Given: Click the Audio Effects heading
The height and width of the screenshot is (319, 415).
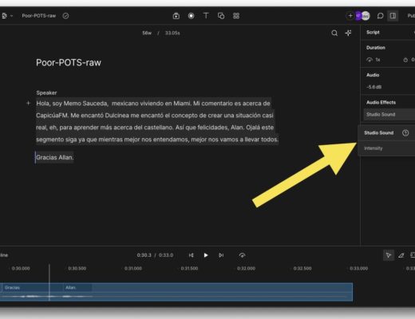Looking at the screenshot, I should point(381,102).
